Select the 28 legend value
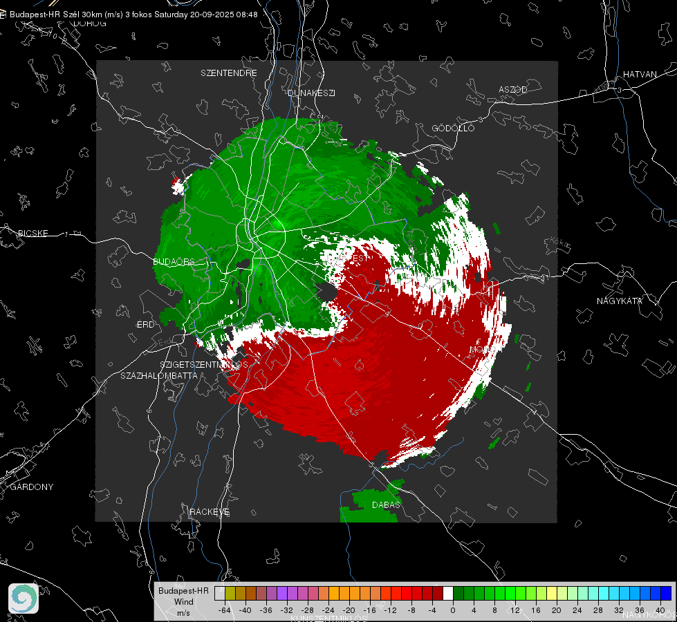 [597, 610]
